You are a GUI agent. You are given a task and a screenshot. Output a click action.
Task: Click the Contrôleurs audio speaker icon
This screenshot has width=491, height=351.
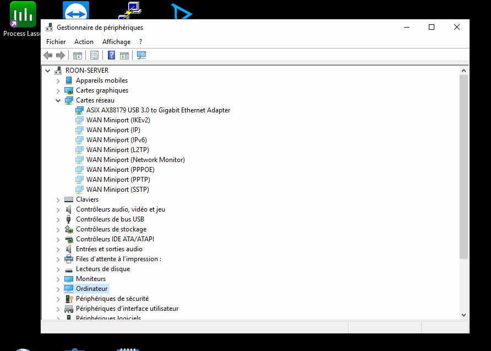point(69,209)
